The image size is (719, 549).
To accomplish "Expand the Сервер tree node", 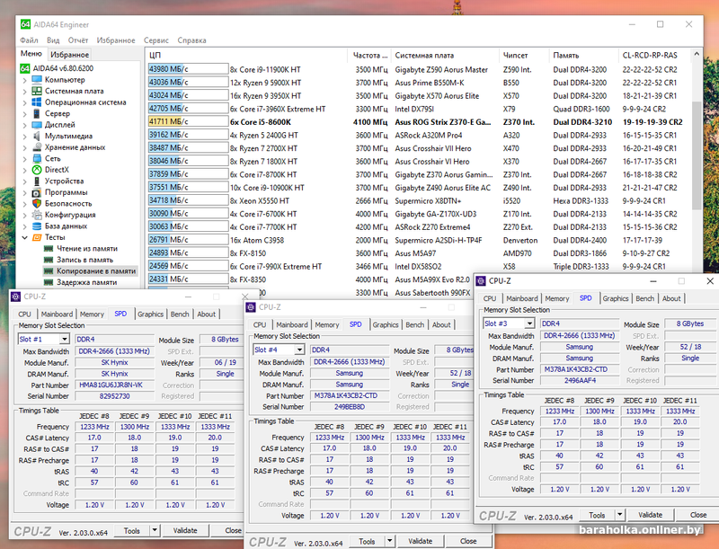I will click(x=25, y=114).
